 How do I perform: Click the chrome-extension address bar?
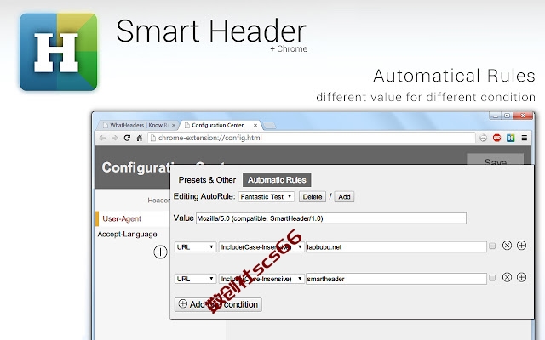point(312,138)
